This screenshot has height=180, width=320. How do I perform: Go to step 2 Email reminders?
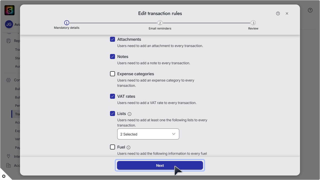coord(160,25)
